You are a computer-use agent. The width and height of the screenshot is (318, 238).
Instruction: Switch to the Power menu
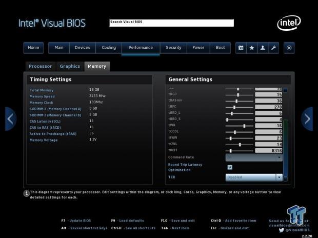(x=198, y=48)
